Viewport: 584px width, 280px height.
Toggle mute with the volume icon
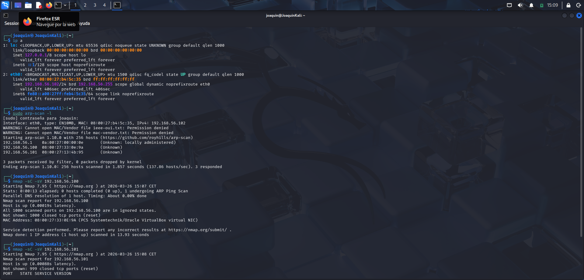coord(520,5)
